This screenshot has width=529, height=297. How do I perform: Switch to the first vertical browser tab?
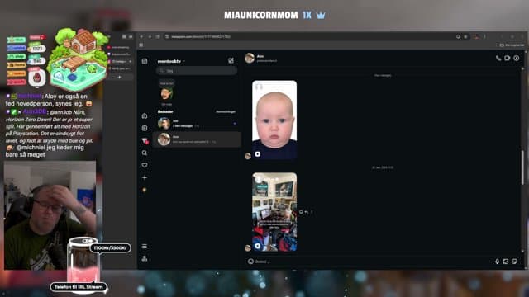pos(120,47)
